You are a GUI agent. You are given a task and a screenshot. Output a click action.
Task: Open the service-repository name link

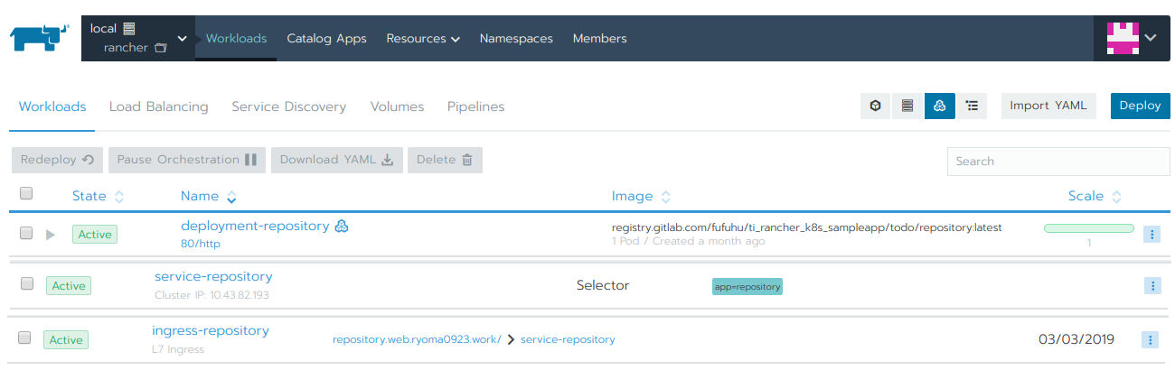213,276
